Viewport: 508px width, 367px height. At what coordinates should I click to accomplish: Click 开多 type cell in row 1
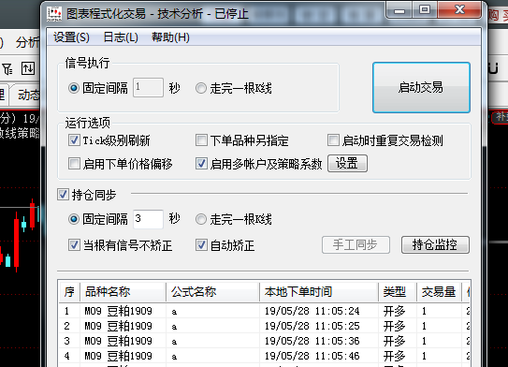(x=394, y=311)
